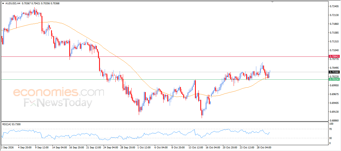Click price scale value 0.70495
The image size is (341, 151).
click(x=334, y=68)
